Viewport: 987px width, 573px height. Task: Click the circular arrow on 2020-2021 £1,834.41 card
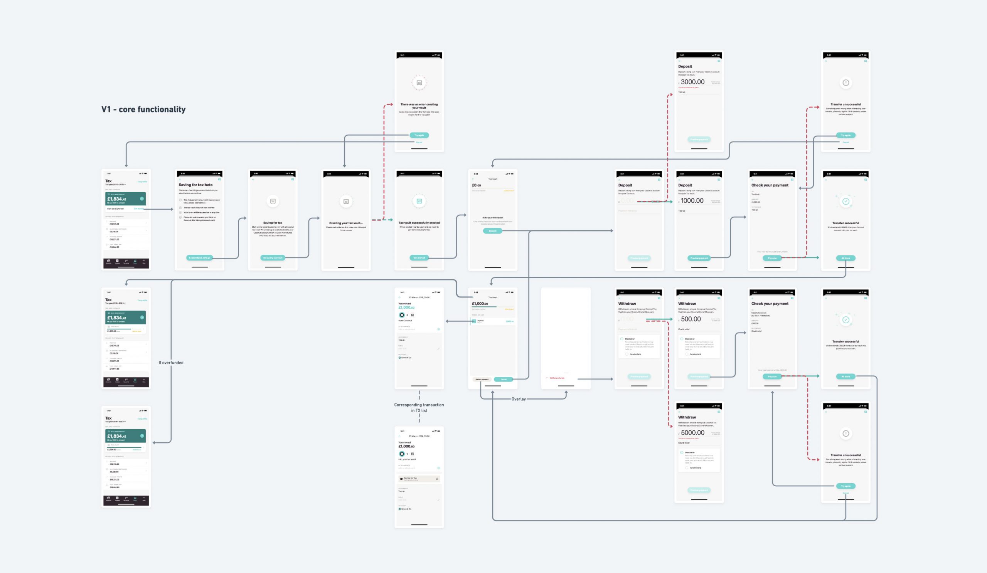click(x=142, y=199)
